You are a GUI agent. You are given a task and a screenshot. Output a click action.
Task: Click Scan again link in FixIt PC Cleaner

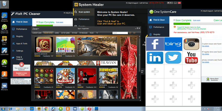click(59, 23)
